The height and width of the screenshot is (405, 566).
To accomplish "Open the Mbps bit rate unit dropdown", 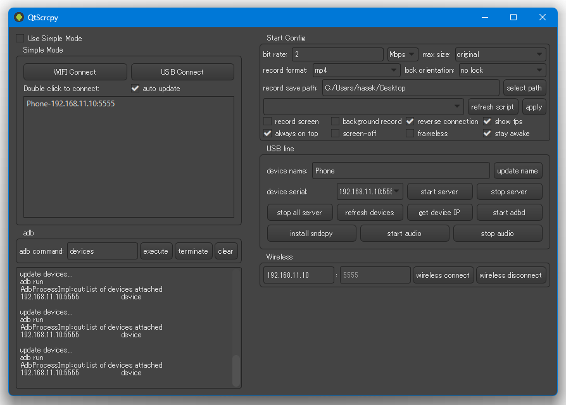I will coord(403,54).
